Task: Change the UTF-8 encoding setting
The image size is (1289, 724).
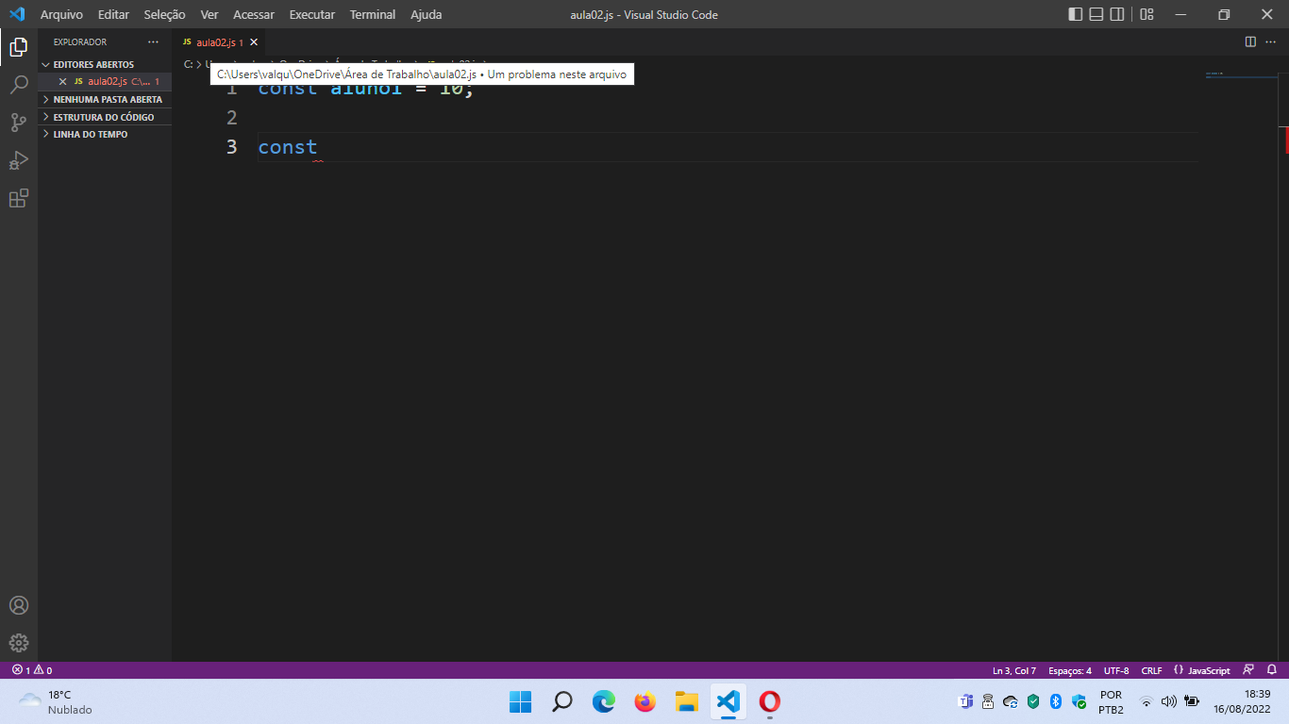Action: (1116, 670)
